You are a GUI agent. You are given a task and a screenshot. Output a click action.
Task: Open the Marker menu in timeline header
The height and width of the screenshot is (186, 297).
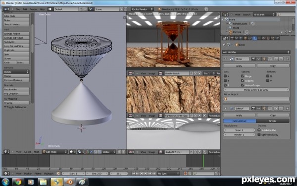28,174
